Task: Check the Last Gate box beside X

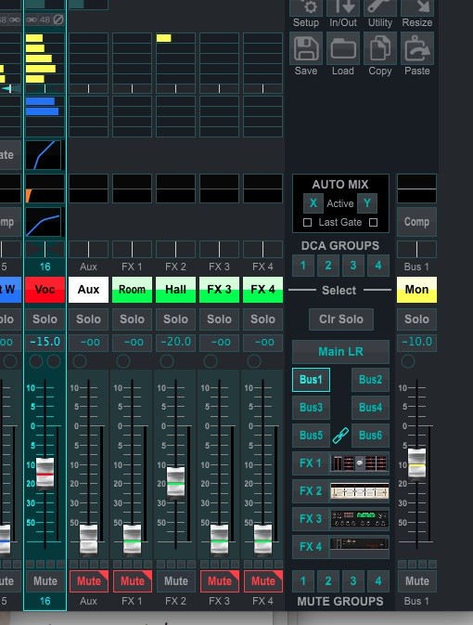Action: 307,222
